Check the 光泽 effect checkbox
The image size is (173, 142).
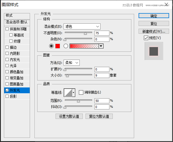7,66
